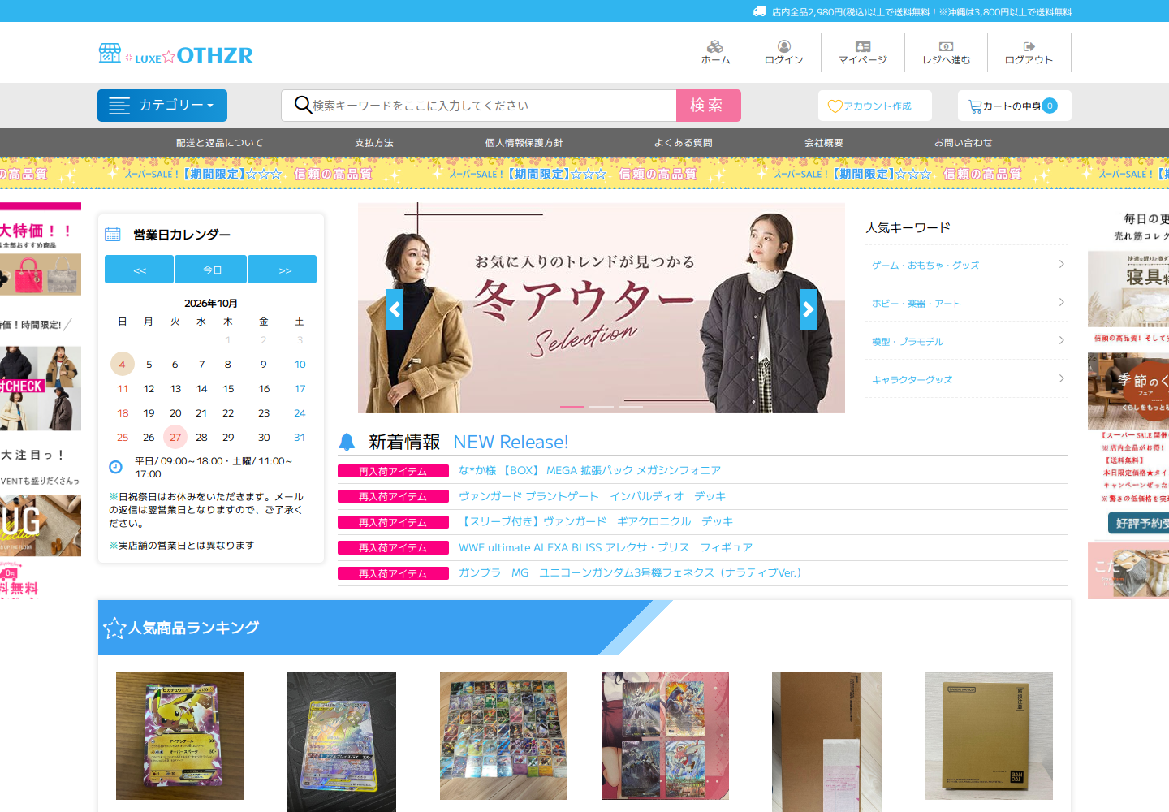1169x812 pixels.
Task: Click the bell icon by 新着情報
Action: coord(347,442)
